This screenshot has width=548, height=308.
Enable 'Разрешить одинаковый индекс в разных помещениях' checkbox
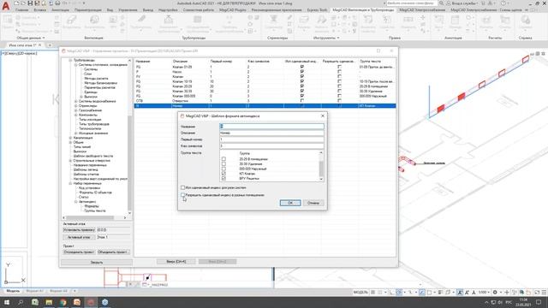(182, 195)
